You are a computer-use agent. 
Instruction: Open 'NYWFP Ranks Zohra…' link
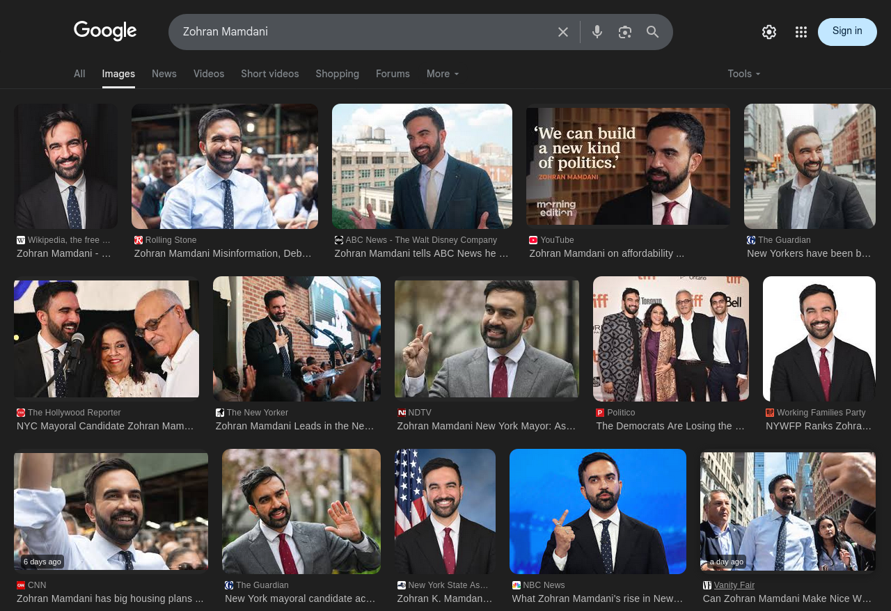819,426
